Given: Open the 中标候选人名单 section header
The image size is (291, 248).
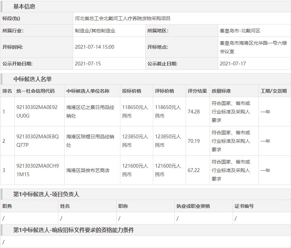Looking at the screenshot, I should [32, 79].
